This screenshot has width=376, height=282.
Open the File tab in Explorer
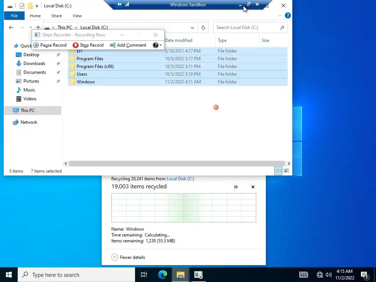(x=14, y=16)
